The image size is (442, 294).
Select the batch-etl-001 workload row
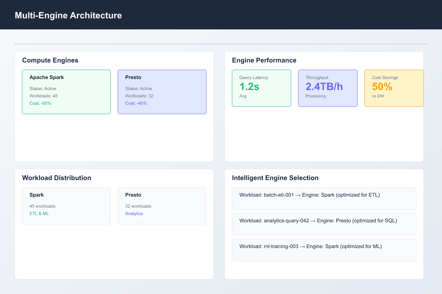[x=324, y=198]
